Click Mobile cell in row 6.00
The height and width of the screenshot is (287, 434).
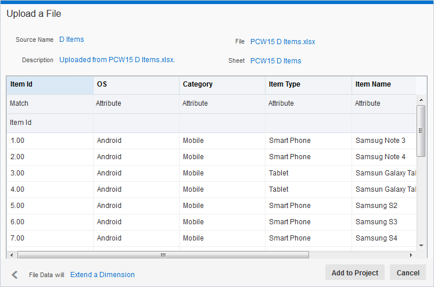[223, 222]
